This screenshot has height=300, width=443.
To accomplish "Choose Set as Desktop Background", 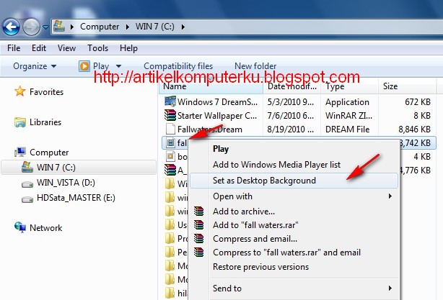I will [x=294, y=181].
